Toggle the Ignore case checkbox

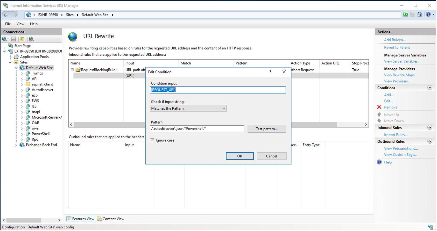pyautogui.click(x=152, y=140)
